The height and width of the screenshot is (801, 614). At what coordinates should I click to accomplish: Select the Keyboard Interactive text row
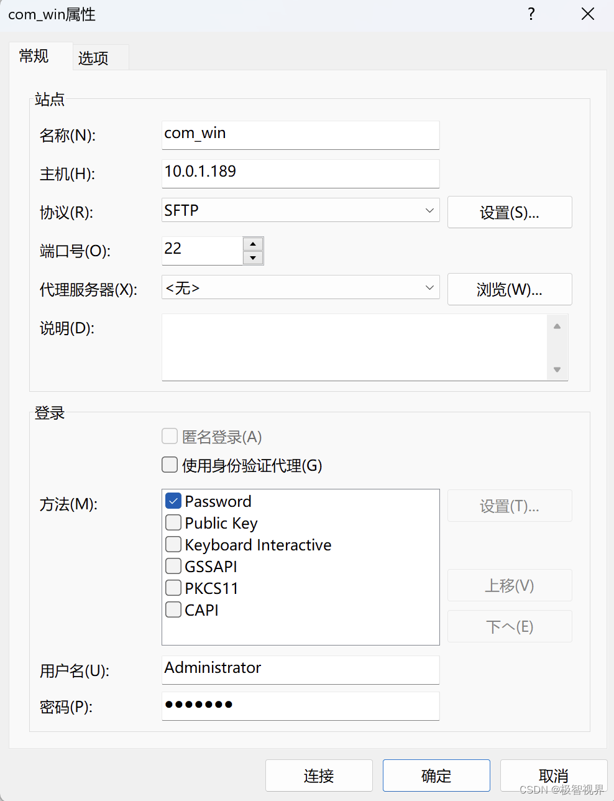pos(258,545)
